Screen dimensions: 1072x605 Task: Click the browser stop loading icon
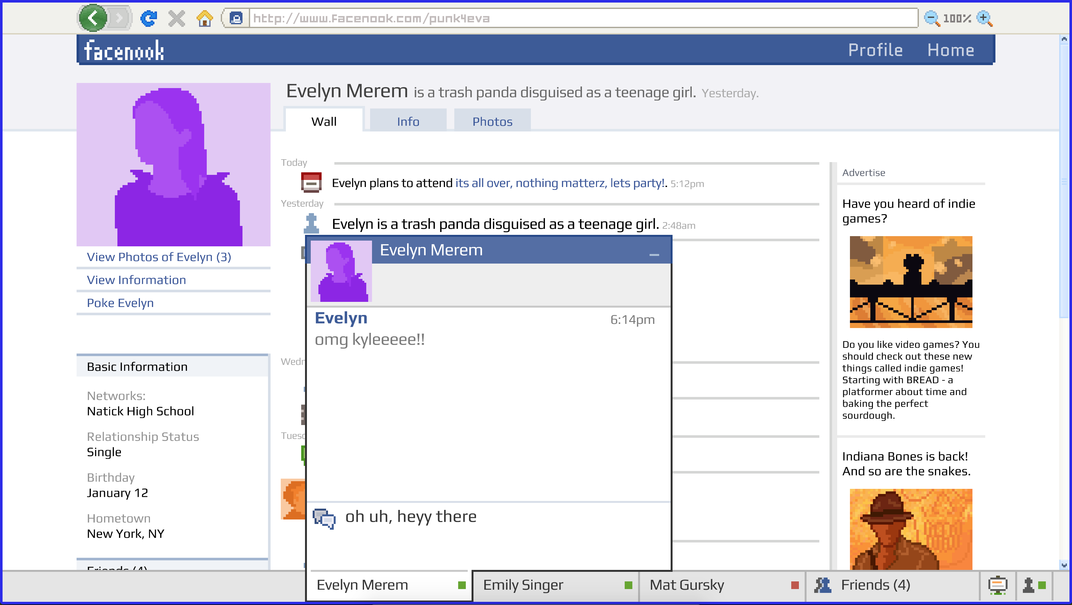pos(176,19)
